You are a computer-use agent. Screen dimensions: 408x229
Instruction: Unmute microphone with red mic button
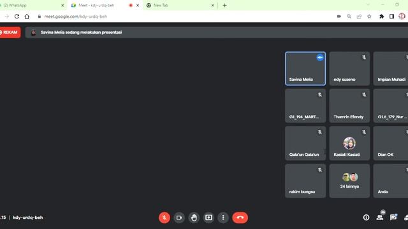tap(164, 218)
